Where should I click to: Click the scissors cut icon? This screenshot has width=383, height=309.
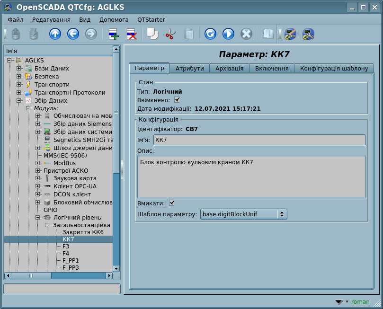(x=170, y=34)
